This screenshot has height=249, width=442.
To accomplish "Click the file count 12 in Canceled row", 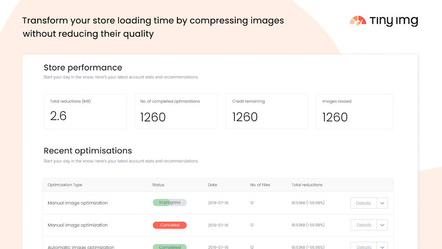I will (x=252, y=225).
